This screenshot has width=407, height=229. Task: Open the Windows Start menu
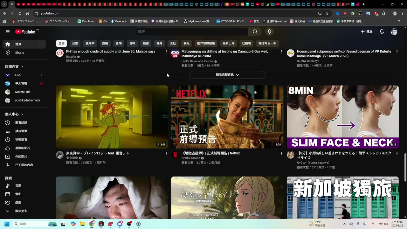pos(7,224)
